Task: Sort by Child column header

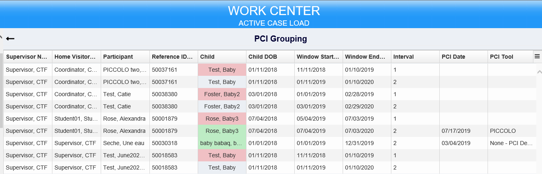Action: (x=222, y=57)
